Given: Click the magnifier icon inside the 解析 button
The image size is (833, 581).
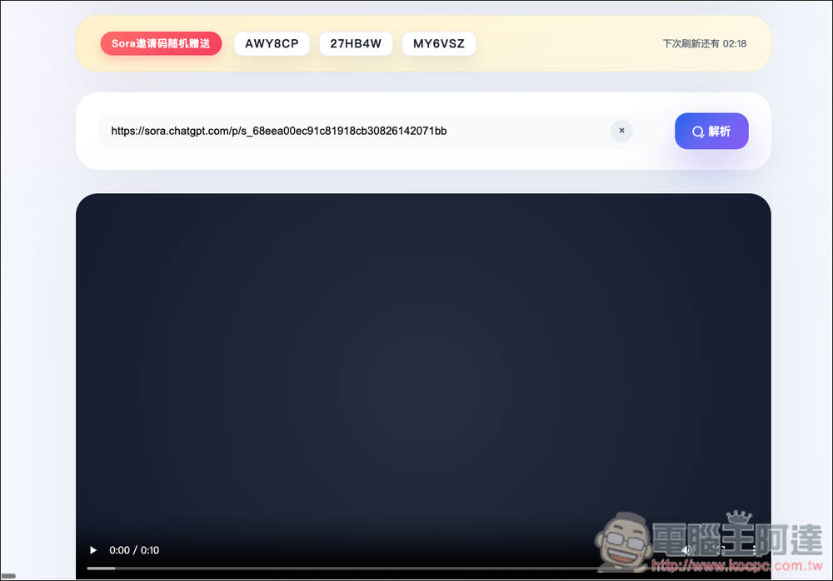Looking at the screenshot, I should click(698, 131).
